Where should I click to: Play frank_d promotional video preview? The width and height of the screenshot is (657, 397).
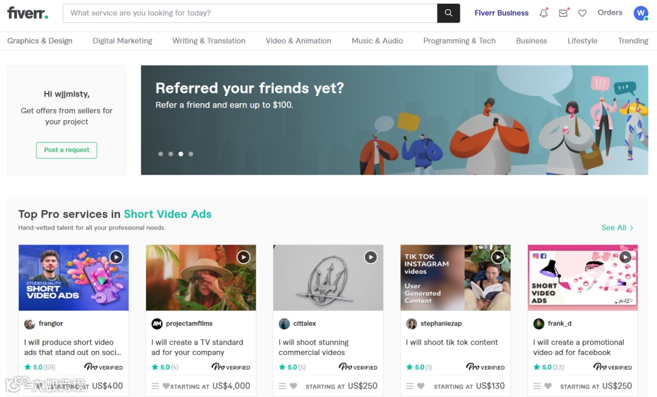625,257
